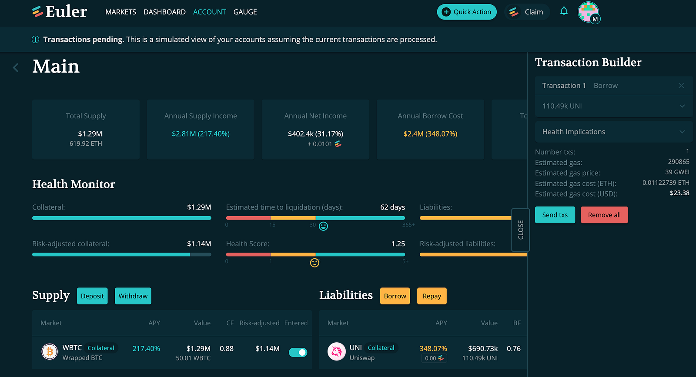Click the UNI Uniswap unicorn icon
Screen dimensions: 696x377
pyautogui.click(x=336, y=351)
